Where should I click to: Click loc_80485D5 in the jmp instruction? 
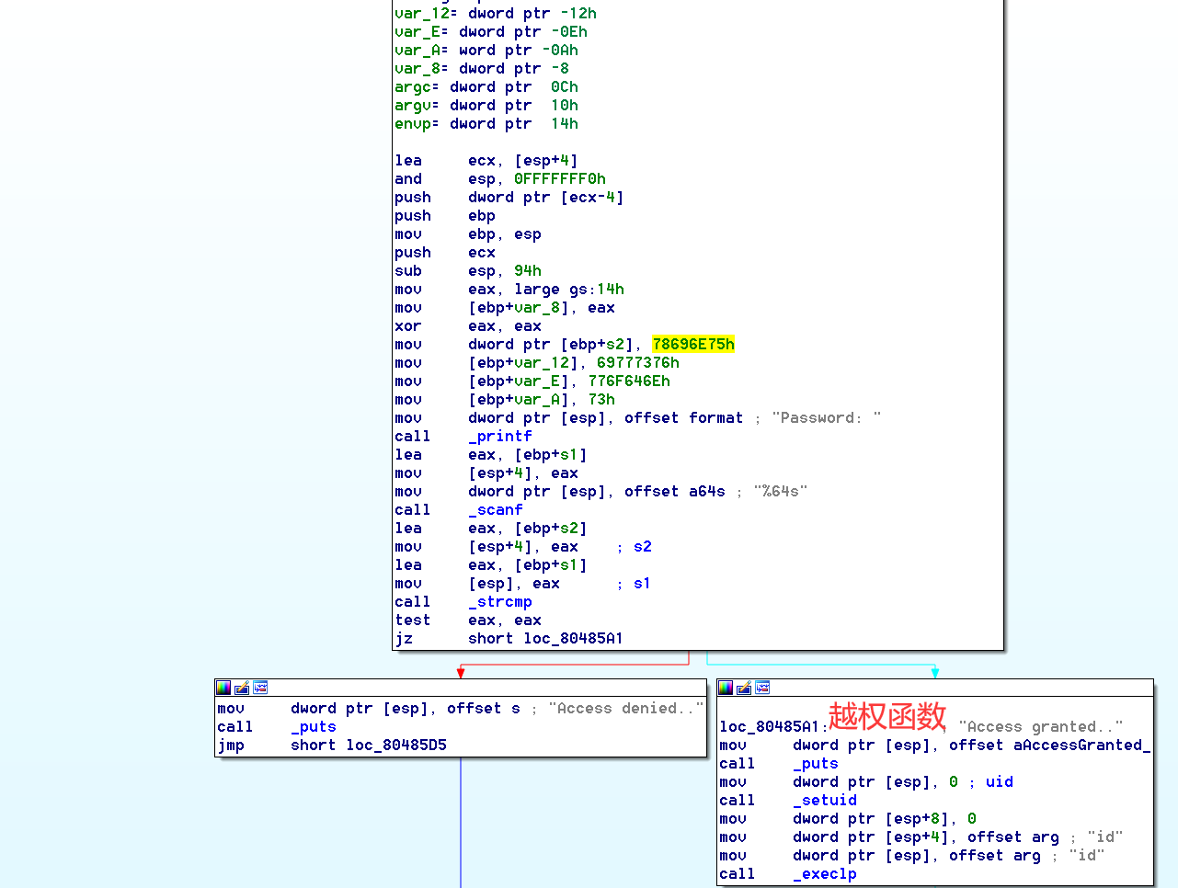point(396,746)
